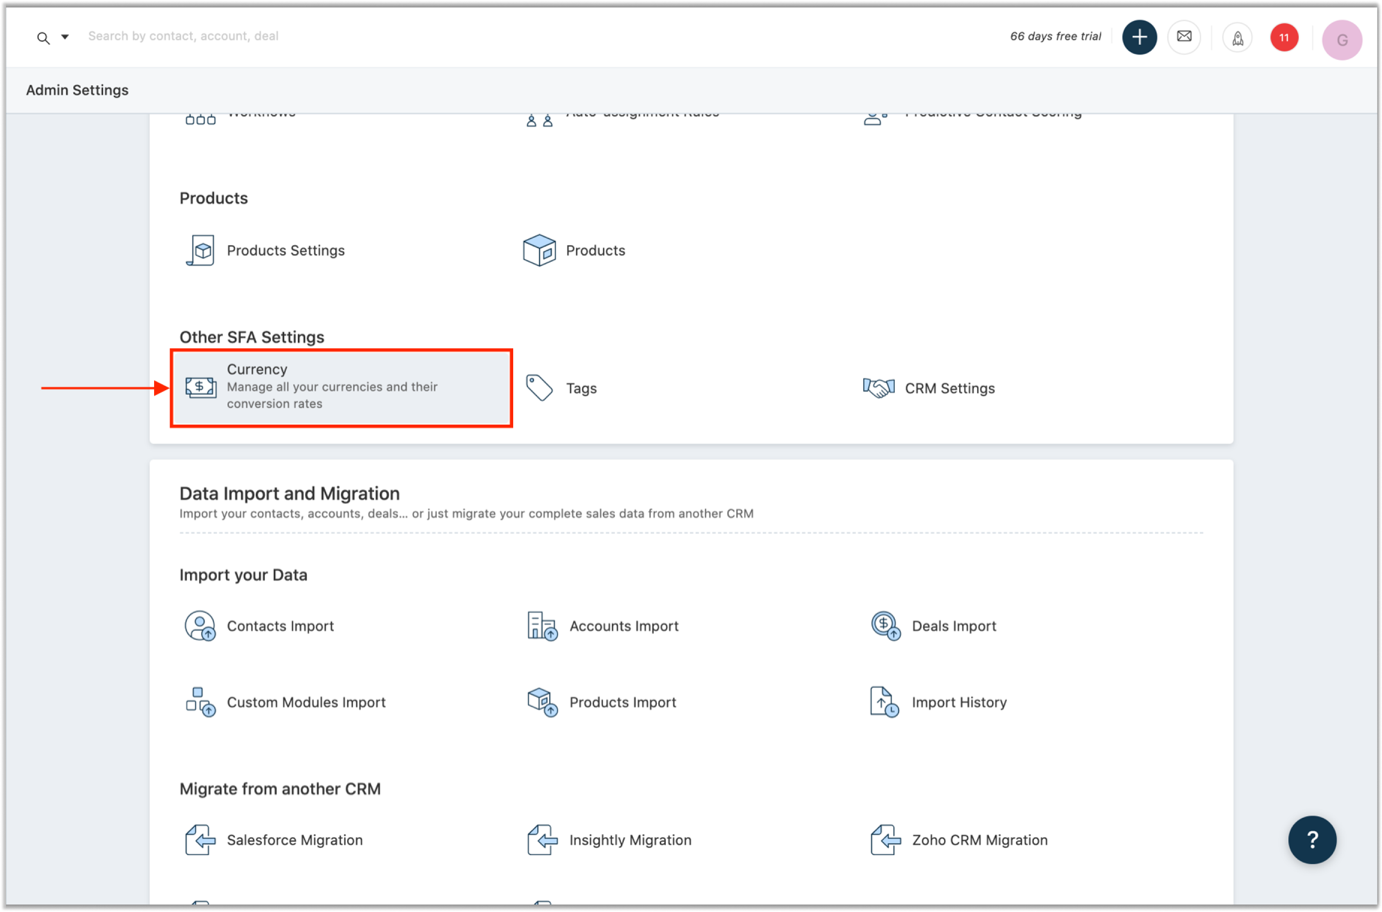The height and width of the screenshot is (912, 1382).
Task: Click the search magnifier icon
Action: (43, 38)
